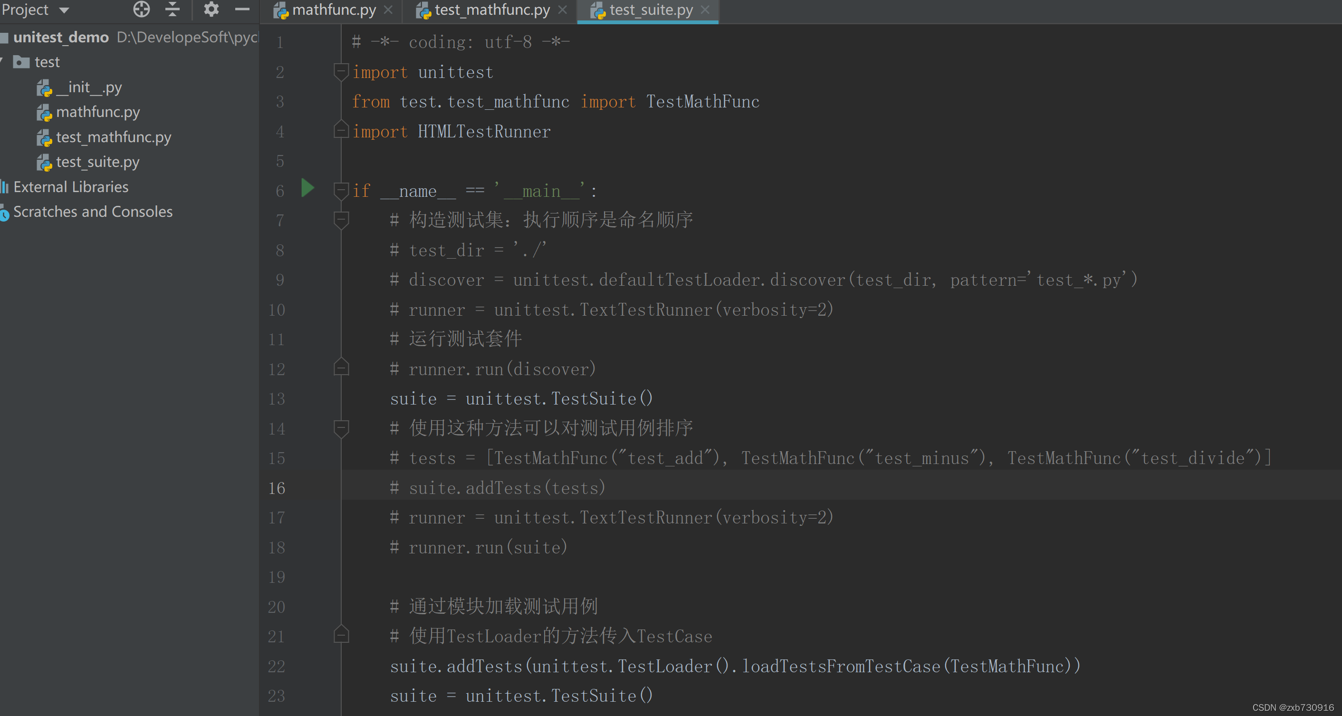Image resolution: width=1342 pixels, height=716 pixels.
Task: Fold the import block at line 2
Action: (x=341, y=71)
